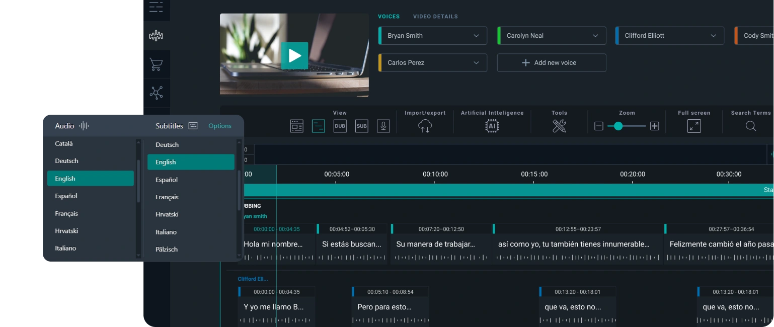Select the SUB view icon
This screenshot has height=327, width=774.
point(361,126)
